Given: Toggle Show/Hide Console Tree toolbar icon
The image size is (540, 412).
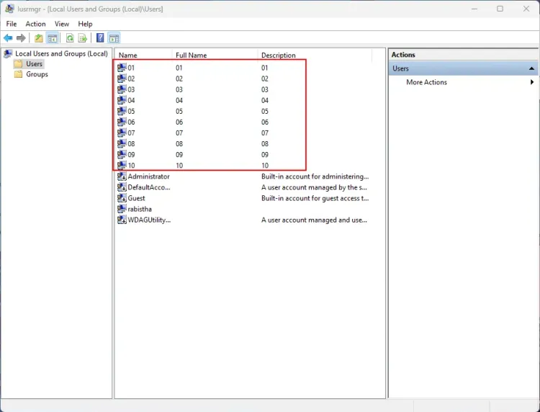Looking at the screenshot, I should 53,38.
